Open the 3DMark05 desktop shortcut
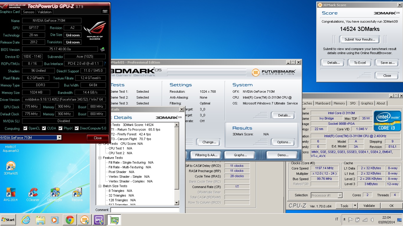The image size is (403, 226). (11, 168)
